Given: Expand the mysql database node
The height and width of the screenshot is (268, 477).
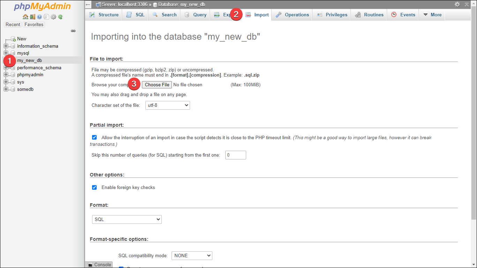Looking at the screenshot, I should click(6, 53).
